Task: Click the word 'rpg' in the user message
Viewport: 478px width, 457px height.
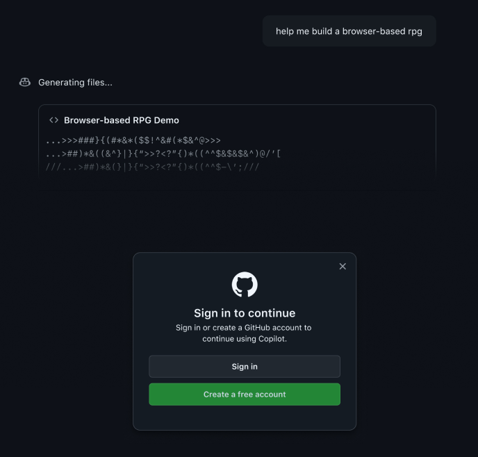Action: click(415, 31)
